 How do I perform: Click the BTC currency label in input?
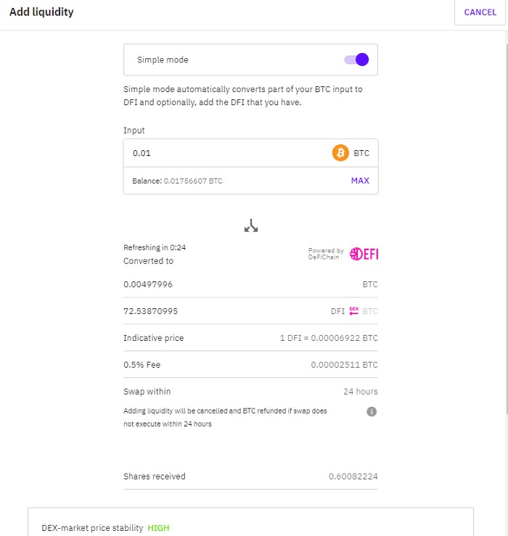(361, 153)
